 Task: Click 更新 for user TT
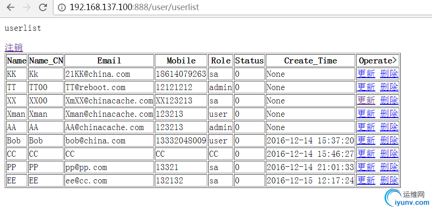[x=366, y=87]
